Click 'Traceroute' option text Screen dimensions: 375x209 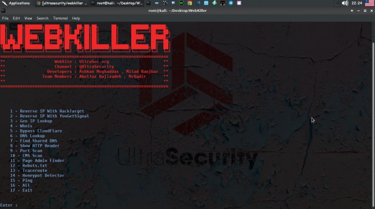tap(35, 170)
